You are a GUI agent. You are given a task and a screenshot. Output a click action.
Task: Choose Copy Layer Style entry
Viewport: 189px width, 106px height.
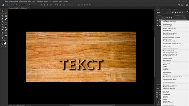(170, 85)
